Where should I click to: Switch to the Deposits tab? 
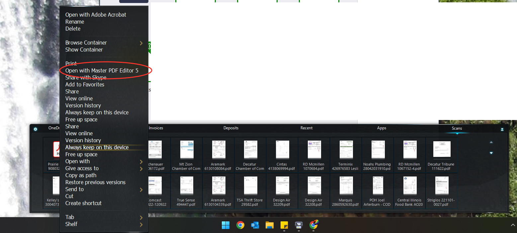tap(231, 128)
